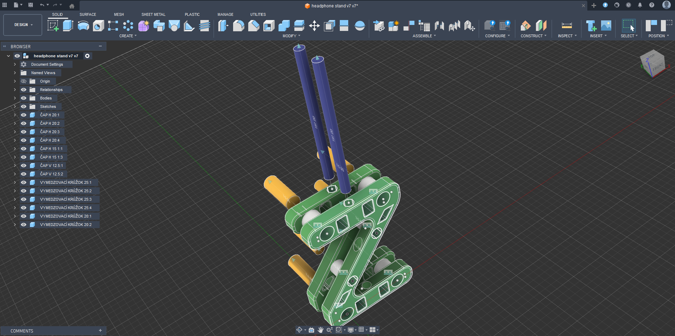Open the SHEET METAL tab
Viewport: 675px width, 336px height.
[x=153, y=14]
